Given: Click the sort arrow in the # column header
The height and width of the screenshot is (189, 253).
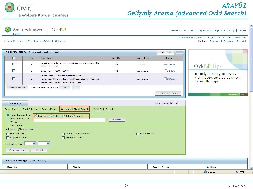Looking at the screenshot, I should [x=32, y=58].
